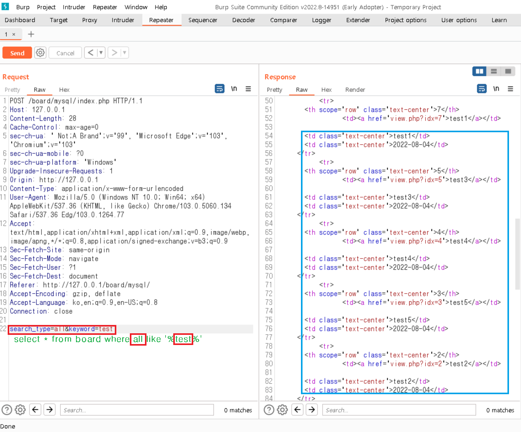Switch response view to Render
This screenshot has width=521, height=432.
point(355,89)
